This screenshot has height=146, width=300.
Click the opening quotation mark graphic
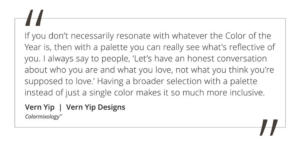34,18
